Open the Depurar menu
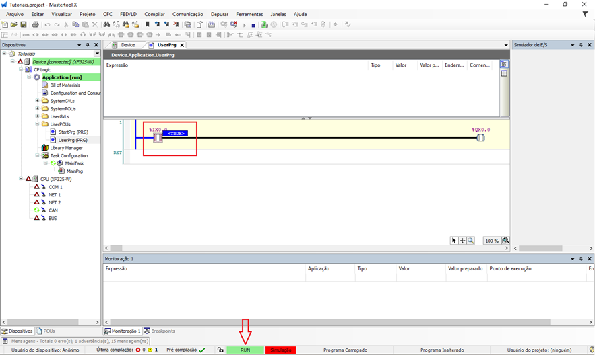The image size is (597, 355). click(219, 14)
